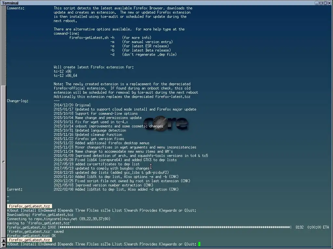Viewport: 333px width, 249px height.
Task: Click '(for latest Beta release)' text
Action: click(x=147, y=50)
